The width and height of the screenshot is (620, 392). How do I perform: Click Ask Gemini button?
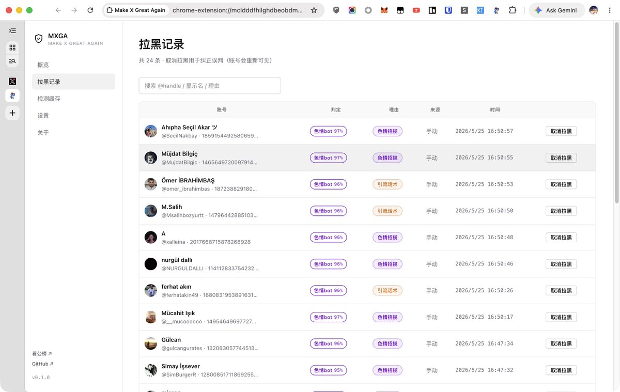pos(556,10)
